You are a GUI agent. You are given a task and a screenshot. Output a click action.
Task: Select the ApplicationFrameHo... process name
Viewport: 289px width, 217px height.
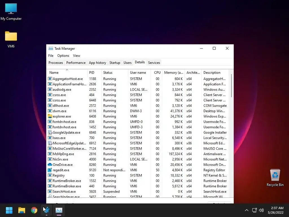coord(69,84)
